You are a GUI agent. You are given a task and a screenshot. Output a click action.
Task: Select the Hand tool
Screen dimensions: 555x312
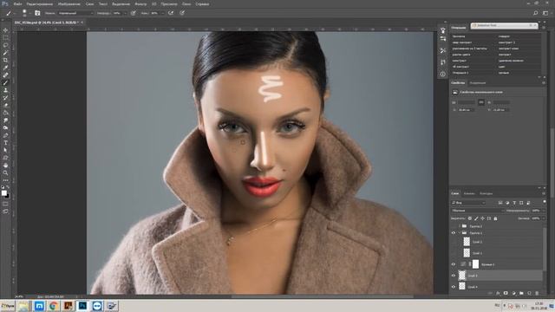point(5,166)
